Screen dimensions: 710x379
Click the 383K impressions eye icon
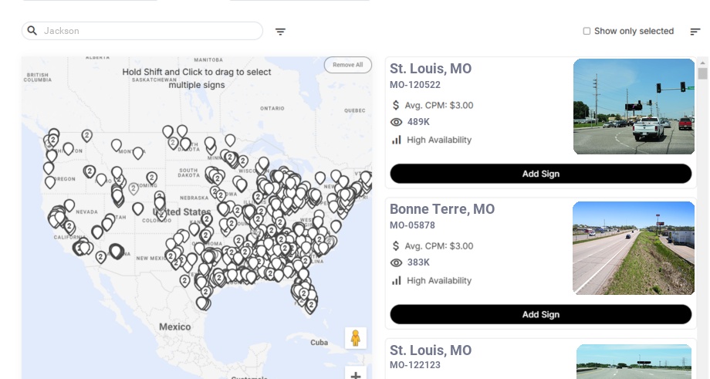(x=397, y=262)
